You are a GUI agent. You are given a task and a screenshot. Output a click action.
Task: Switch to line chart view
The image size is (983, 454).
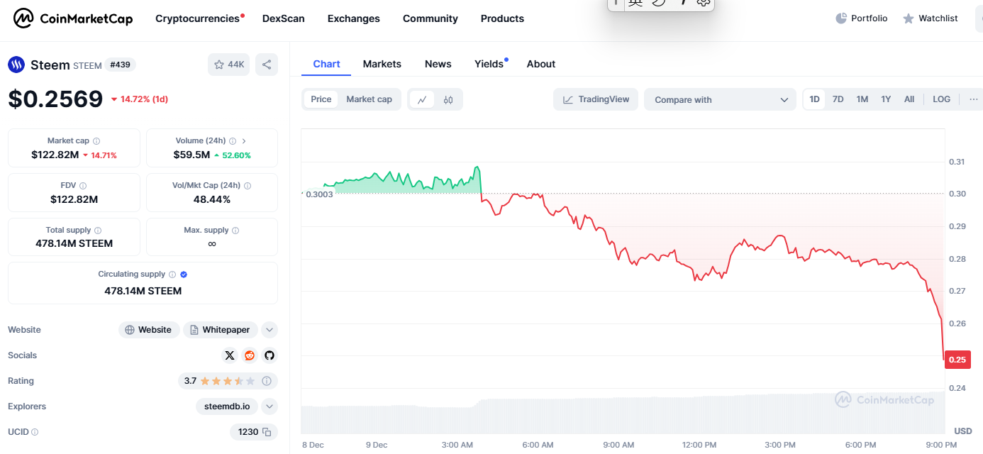click(x=422, y=100)
